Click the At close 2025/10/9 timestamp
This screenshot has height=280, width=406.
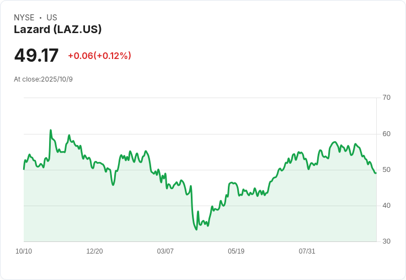click(x=43, y=79)
